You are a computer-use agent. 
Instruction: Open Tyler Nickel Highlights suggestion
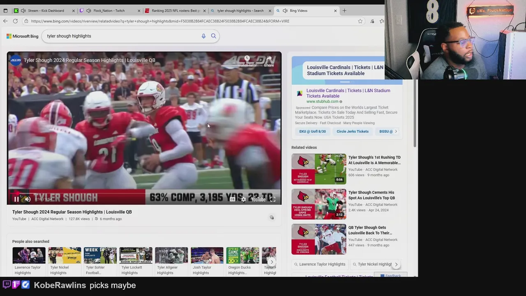point(65,261)
